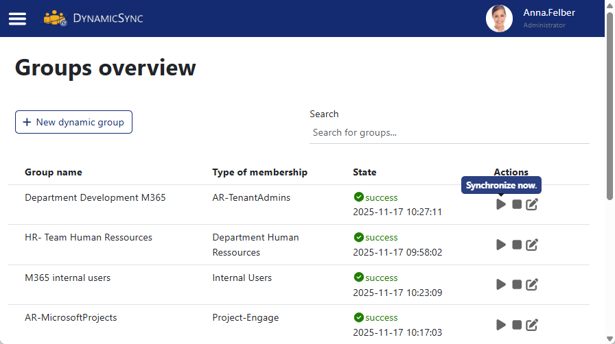Click timestamp 2025-11-17 10:23:09
Screen dimensions: 615x344
click(x=397, y=293)
